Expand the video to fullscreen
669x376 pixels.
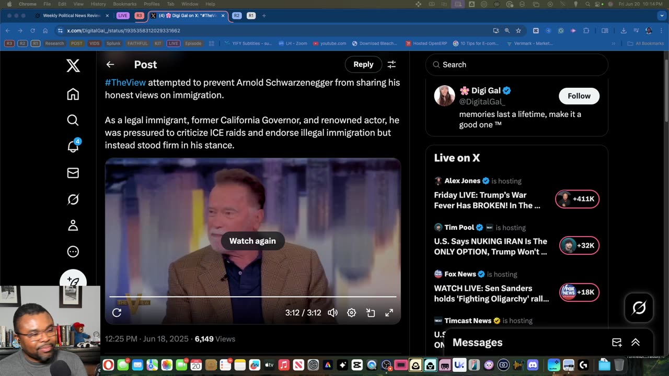[389, 313]
